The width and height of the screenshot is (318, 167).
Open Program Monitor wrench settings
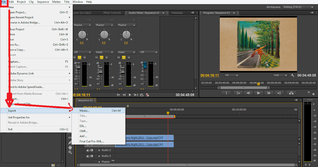point(293,75)
